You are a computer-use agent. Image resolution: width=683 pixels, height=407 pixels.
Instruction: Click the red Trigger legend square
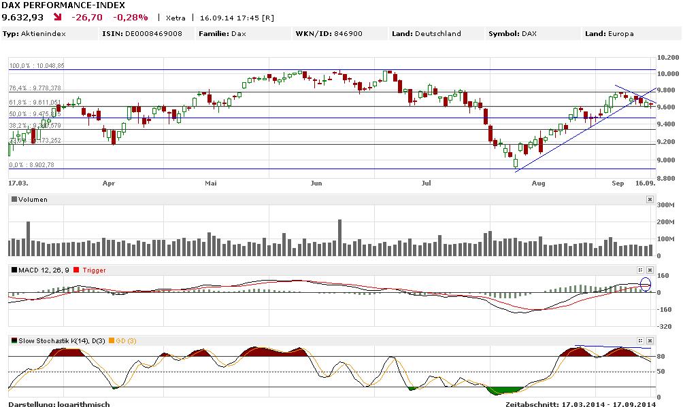click(x=77, y=270)
